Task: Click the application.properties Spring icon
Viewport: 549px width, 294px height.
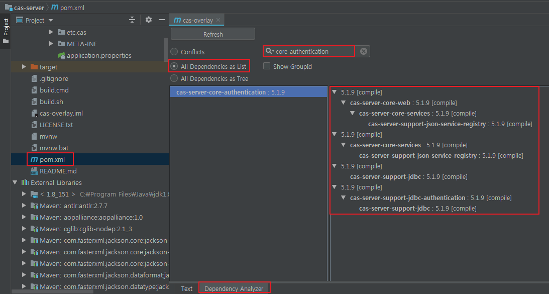Action: (62, 55)
